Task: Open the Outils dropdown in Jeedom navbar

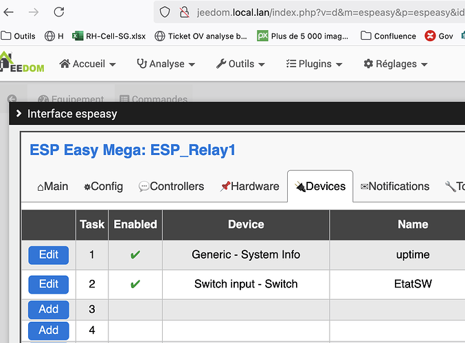Action: click(240, 64)
